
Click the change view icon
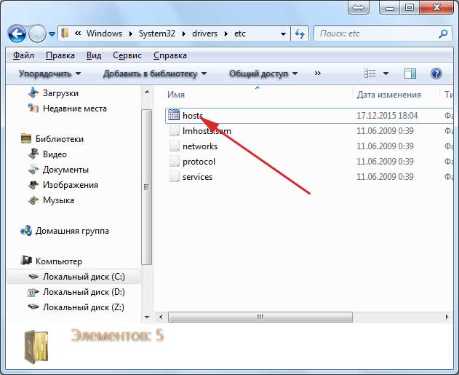coord(370,74)
